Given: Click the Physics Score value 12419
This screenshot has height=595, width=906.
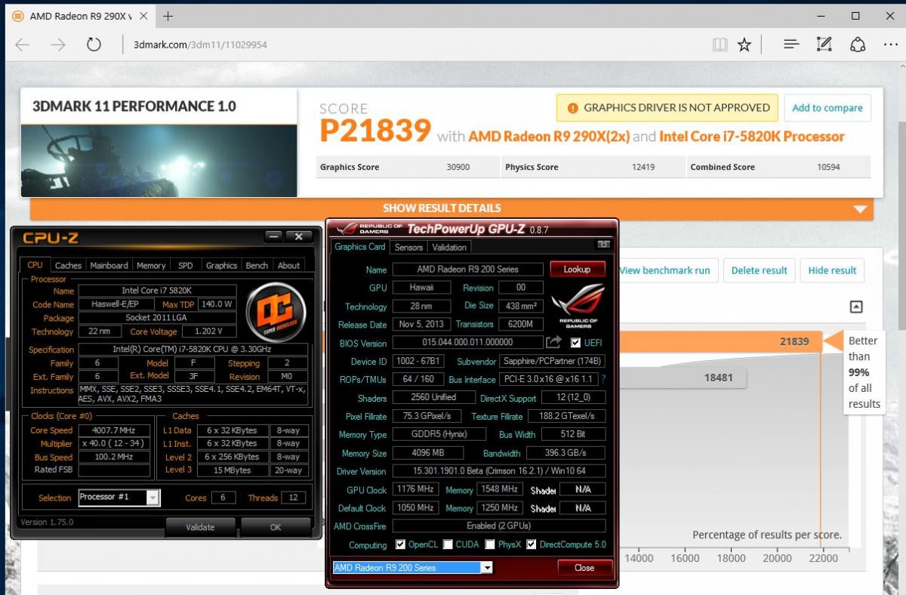Looking at the screenshot, I should point(643,167).
